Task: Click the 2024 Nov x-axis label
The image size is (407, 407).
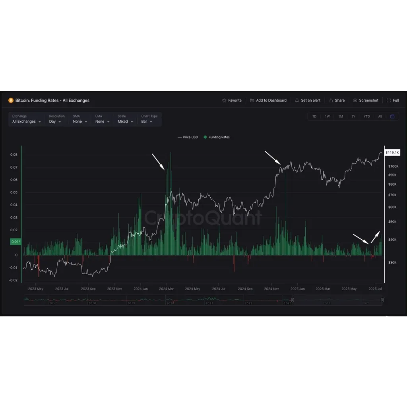Action: [x=271, y=289]
